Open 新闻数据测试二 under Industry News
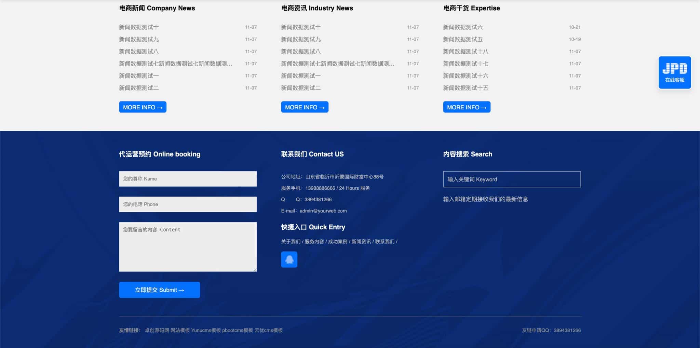Screen dimensions: 700x348 [x=301, y=88]
